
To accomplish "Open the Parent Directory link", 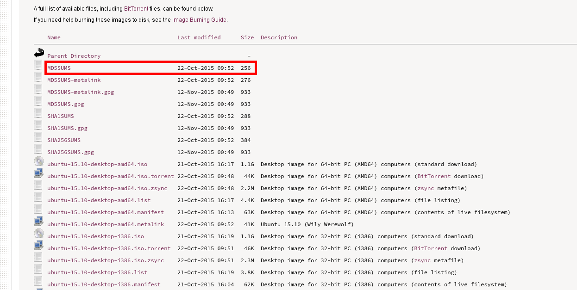I will (x=74, y=56).
